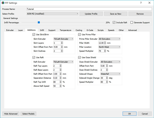The width and height of the screenshot is (154, 118).
Task: Click the 20% infill percentage value
Action: tap(108, 23)
